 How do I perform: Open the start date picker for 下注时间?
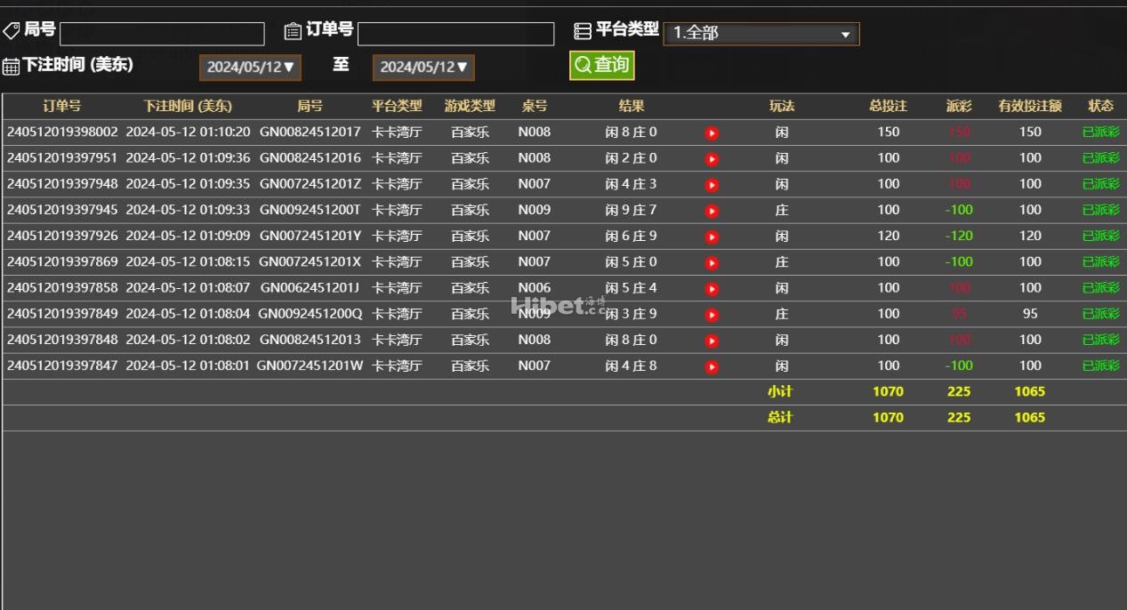point(250,68)
